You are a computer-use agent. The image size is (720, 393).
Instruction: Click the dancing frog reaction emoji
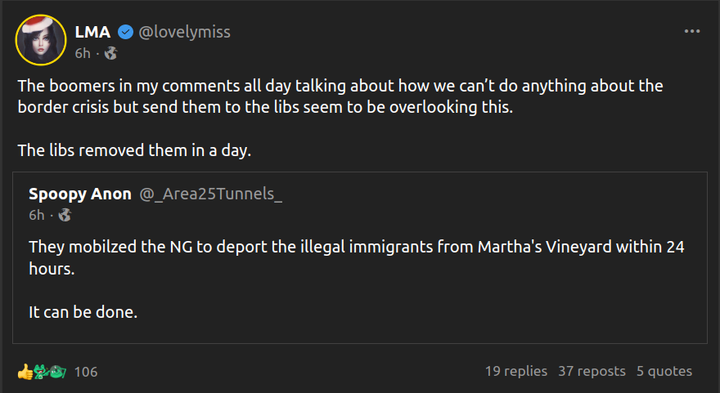click(40, 372)
